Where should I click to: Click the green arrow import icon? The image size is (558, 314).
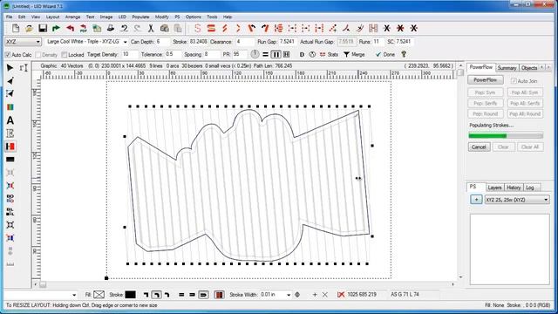coord(56,28)
